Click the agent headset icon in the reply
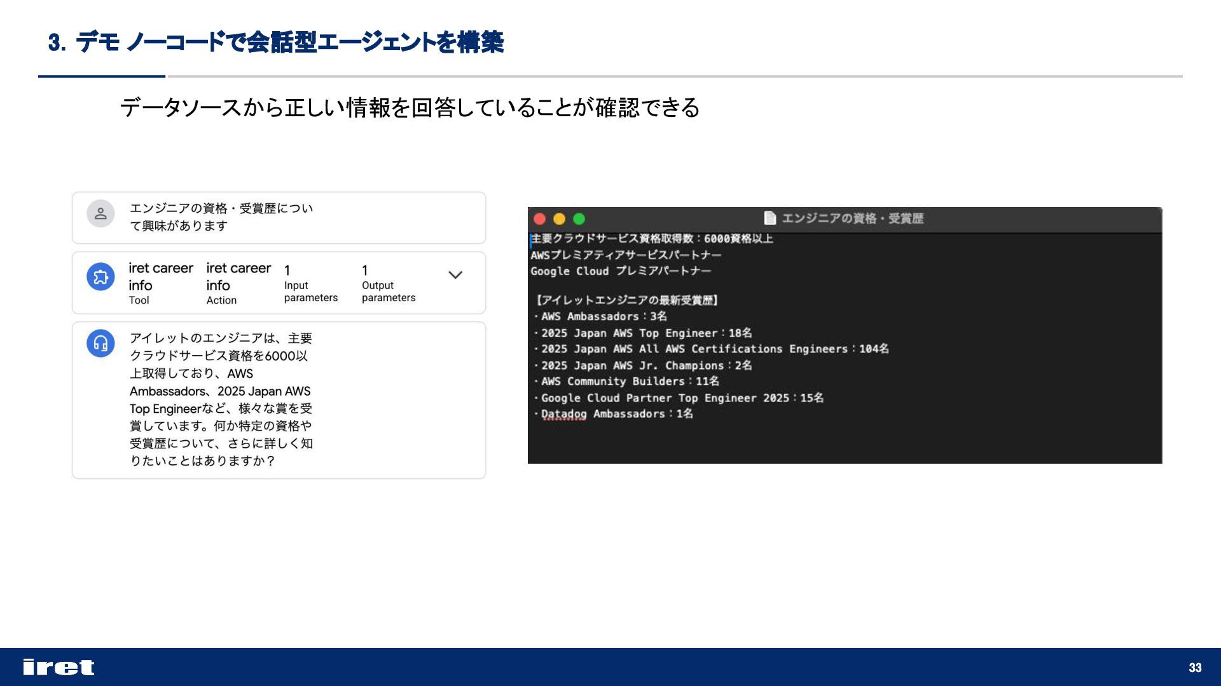Viewport: 1221px width, 686px height. pyautogui.click(x=100, y=344)
